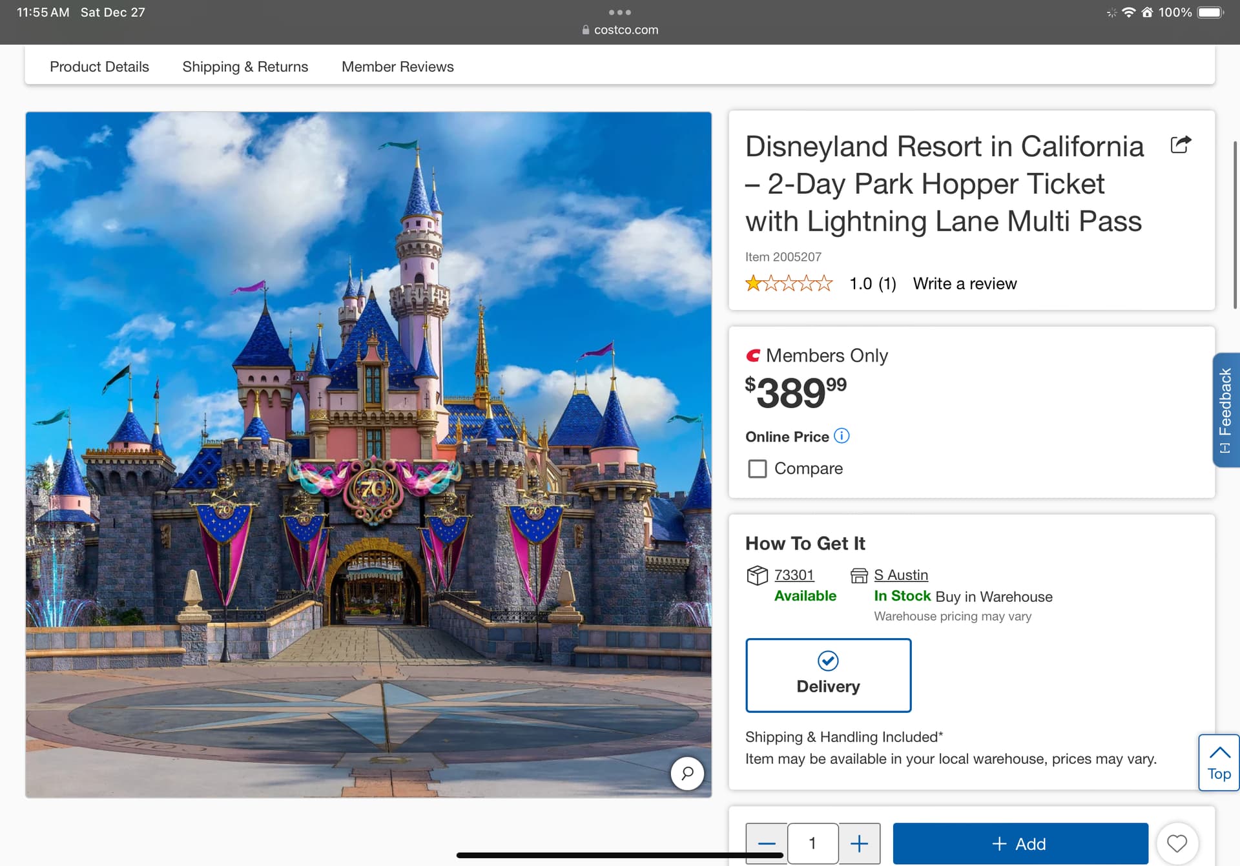Select the Delivery option

pyautogui.click(x=828, y=675)
